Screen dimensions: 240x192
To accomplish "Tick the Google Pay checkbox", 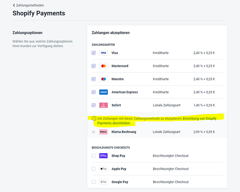I will [94, 182].
